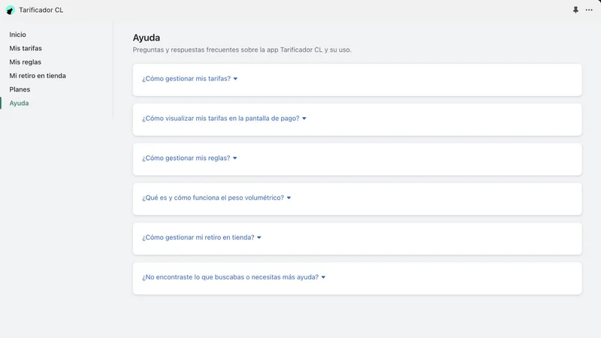Expand caret beside necesitas más ayuda question
This screenshot has width=601, height=338.
323,277
